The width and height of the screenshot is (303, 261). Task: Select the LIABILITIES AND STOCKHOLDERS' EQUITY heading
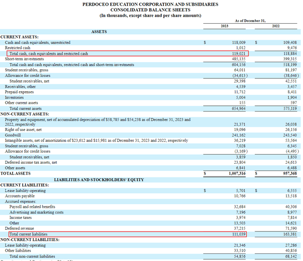point(99,180)
